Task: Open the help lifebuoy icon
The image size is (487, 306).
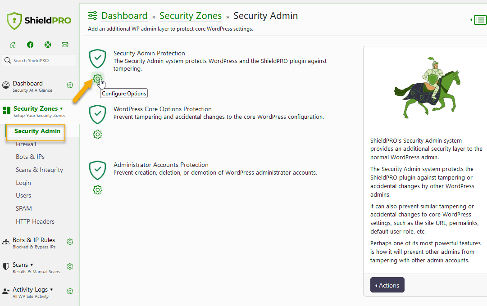Action: point(47,45)
